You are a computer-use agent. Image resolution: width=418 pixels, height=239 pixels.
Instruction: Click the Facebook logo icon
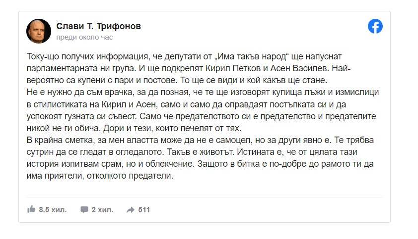click(x=375, y=27)
